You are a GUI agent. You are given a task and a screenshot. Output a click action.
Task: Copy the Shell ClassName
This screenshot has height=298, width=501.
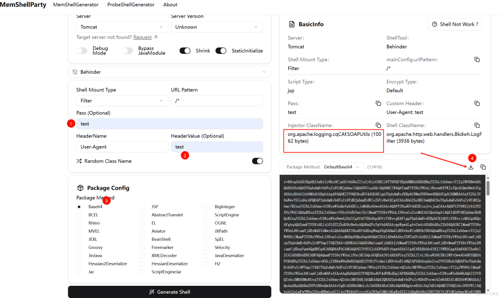(x=477, y=125)
